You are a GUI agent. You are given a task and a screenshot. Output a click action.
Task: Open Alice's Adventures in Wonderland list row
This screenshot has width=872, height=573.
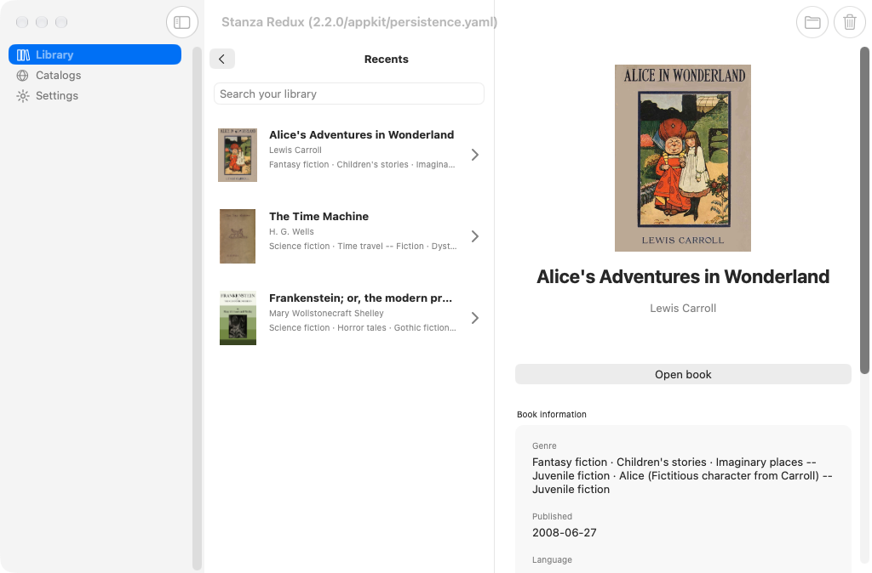click(348, 155)
